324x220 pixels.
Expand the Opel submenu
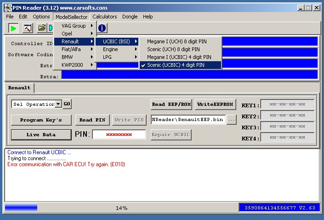[75, 34]
